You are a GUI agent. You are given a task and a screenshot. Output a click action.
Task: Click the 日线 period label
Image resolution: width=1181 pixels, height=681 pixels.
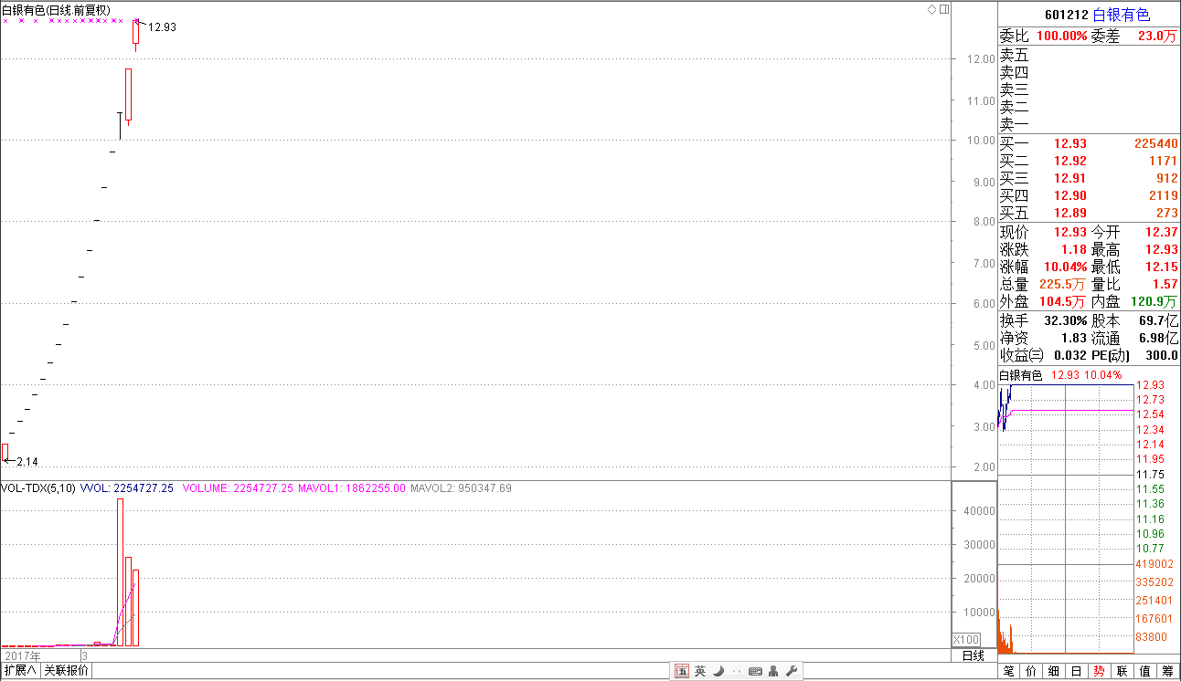click(x=974, y=655)
